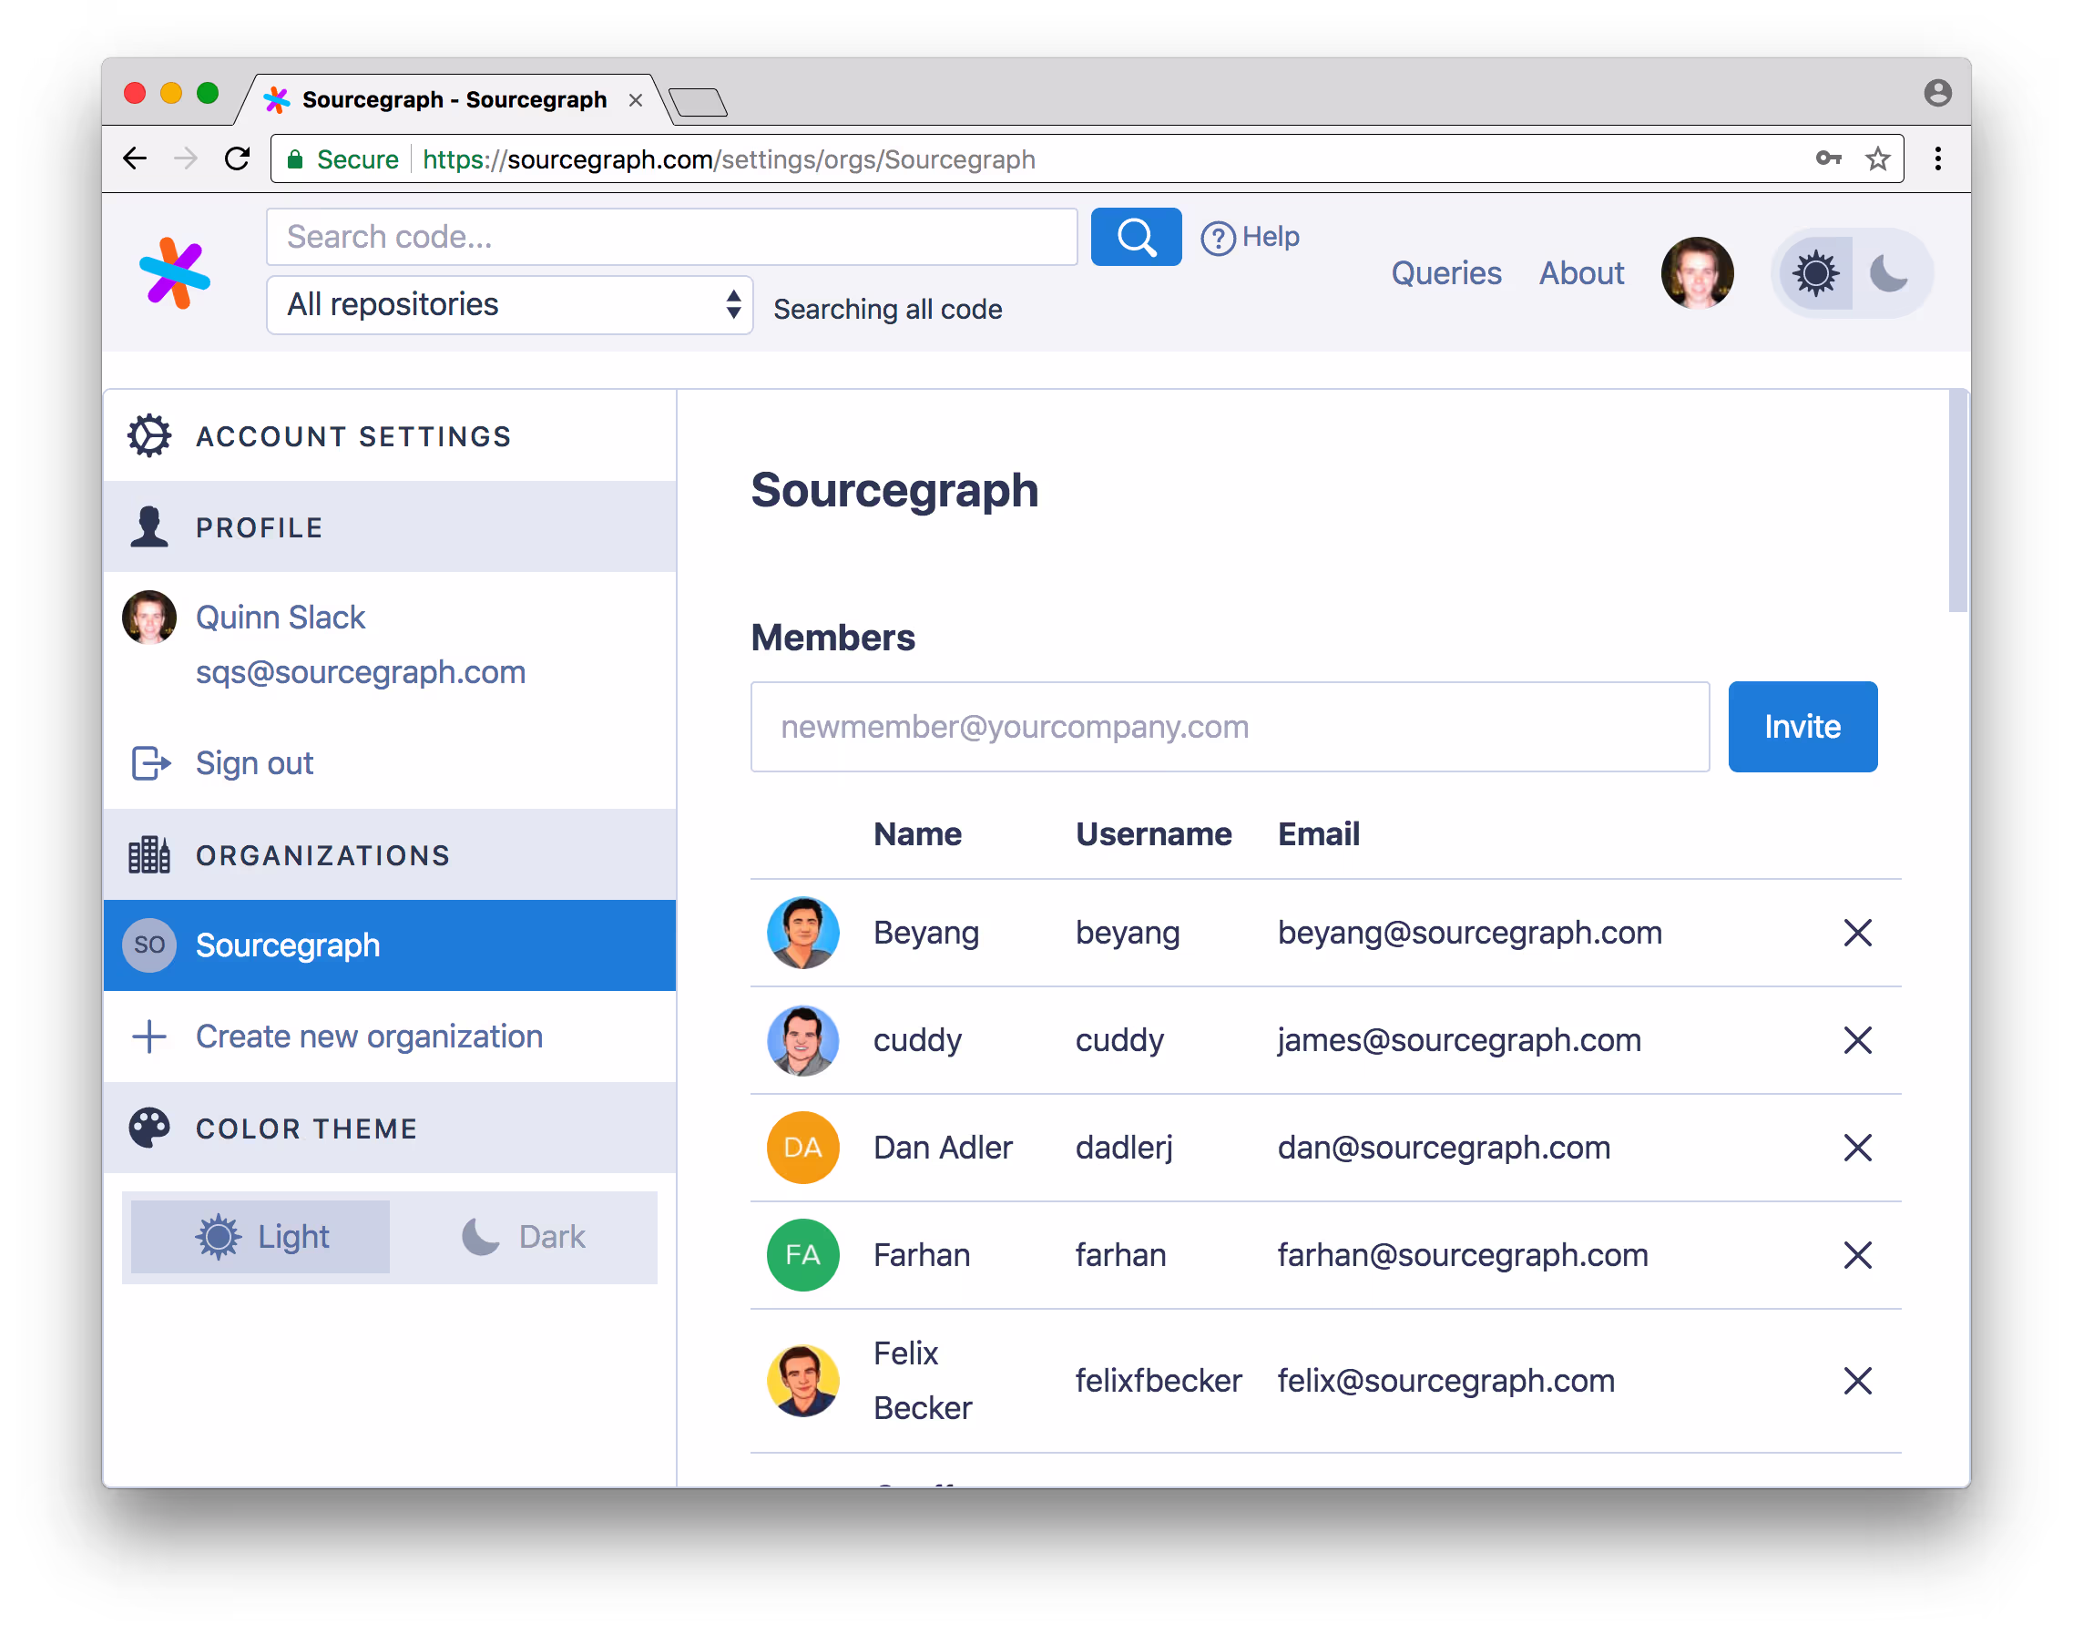Click Beyang's avatar picture
Screen dimensions: 2073x1634
[803, 933]
